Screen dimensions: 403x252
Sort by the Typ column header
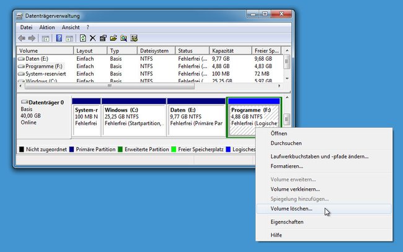click(x=122, y=51)
